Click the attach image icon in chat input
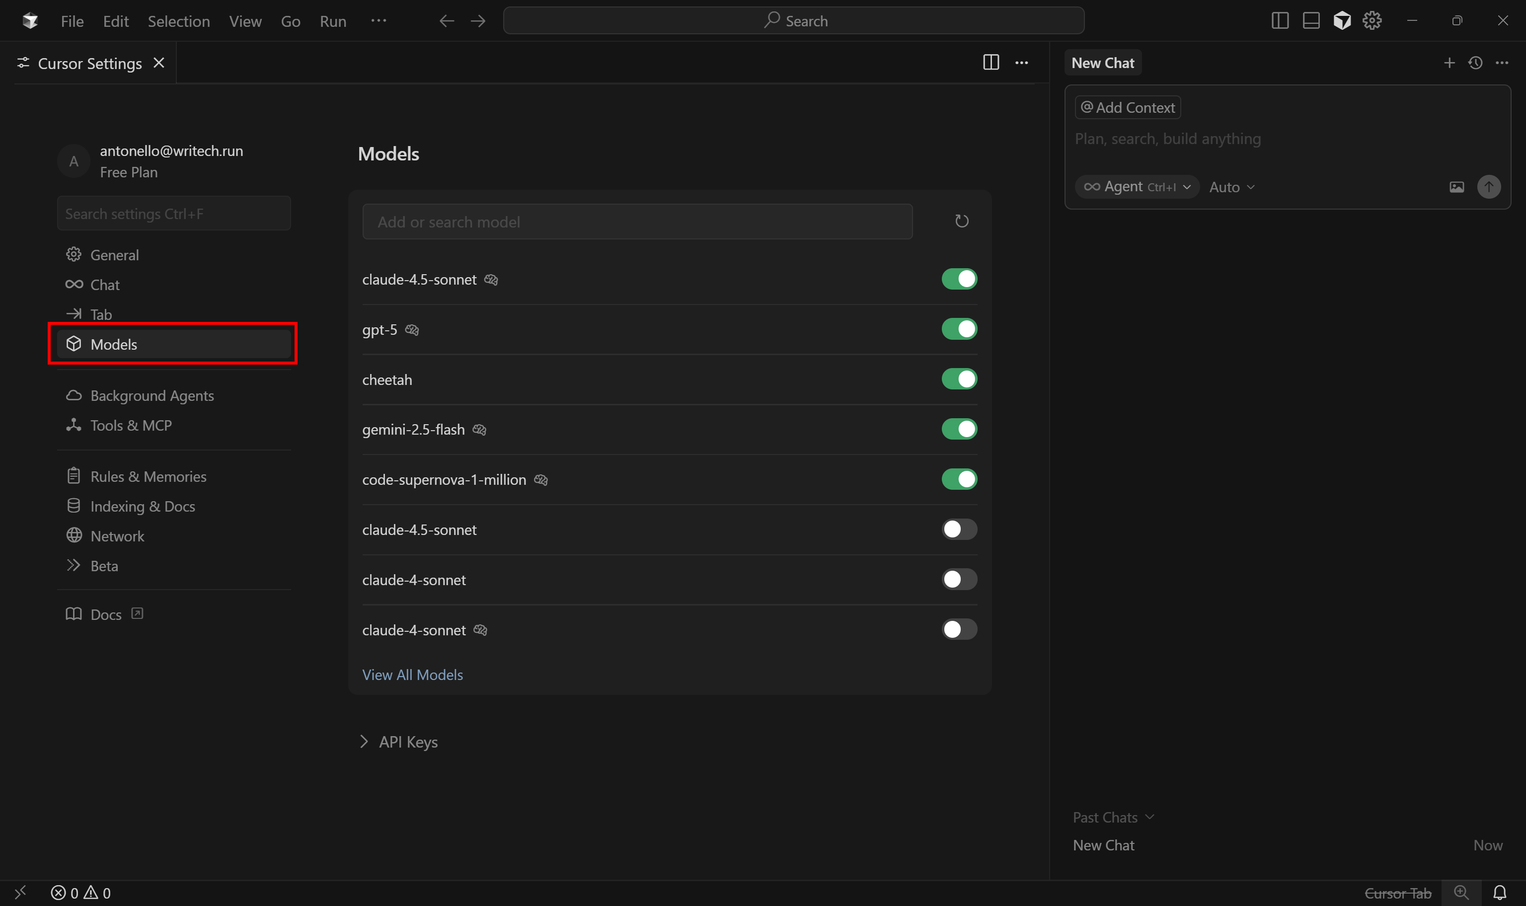This screenshot has height=906, width=1526. click(1456, 187)
